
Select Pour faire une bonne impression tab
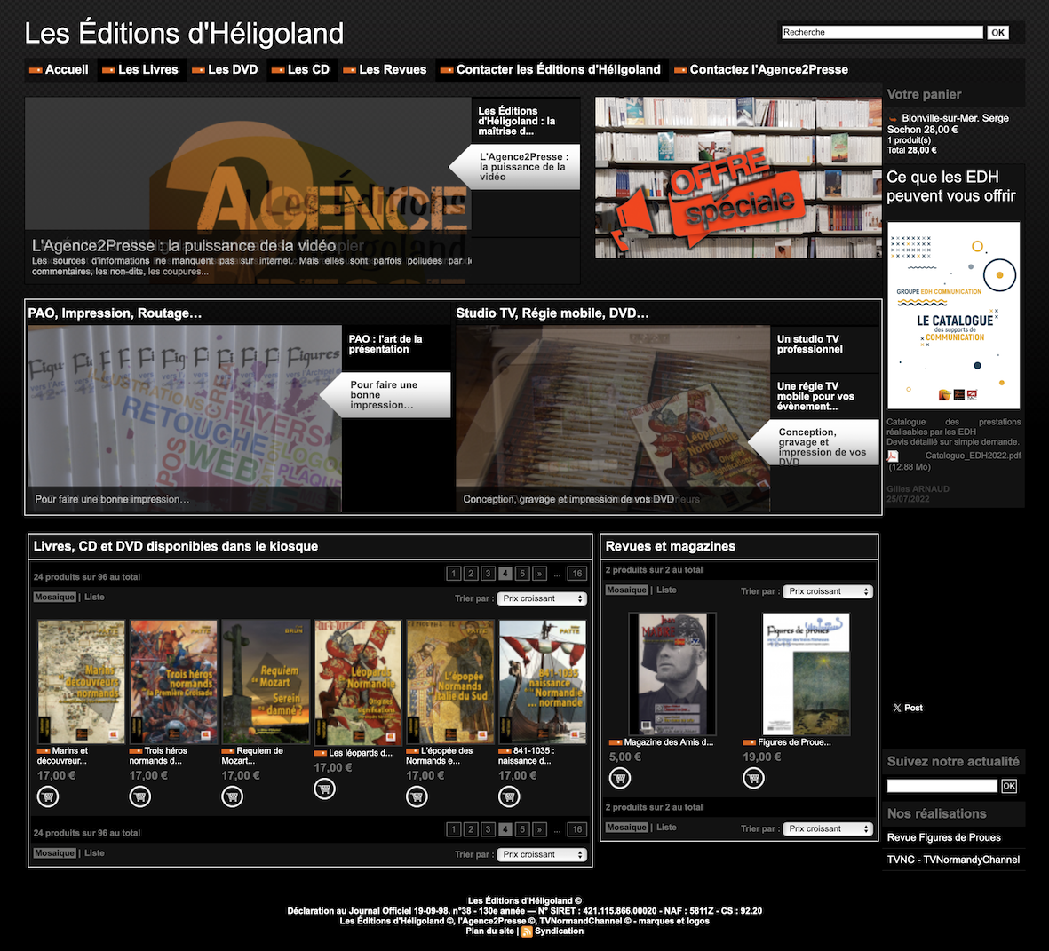click(x=396, y=394)
